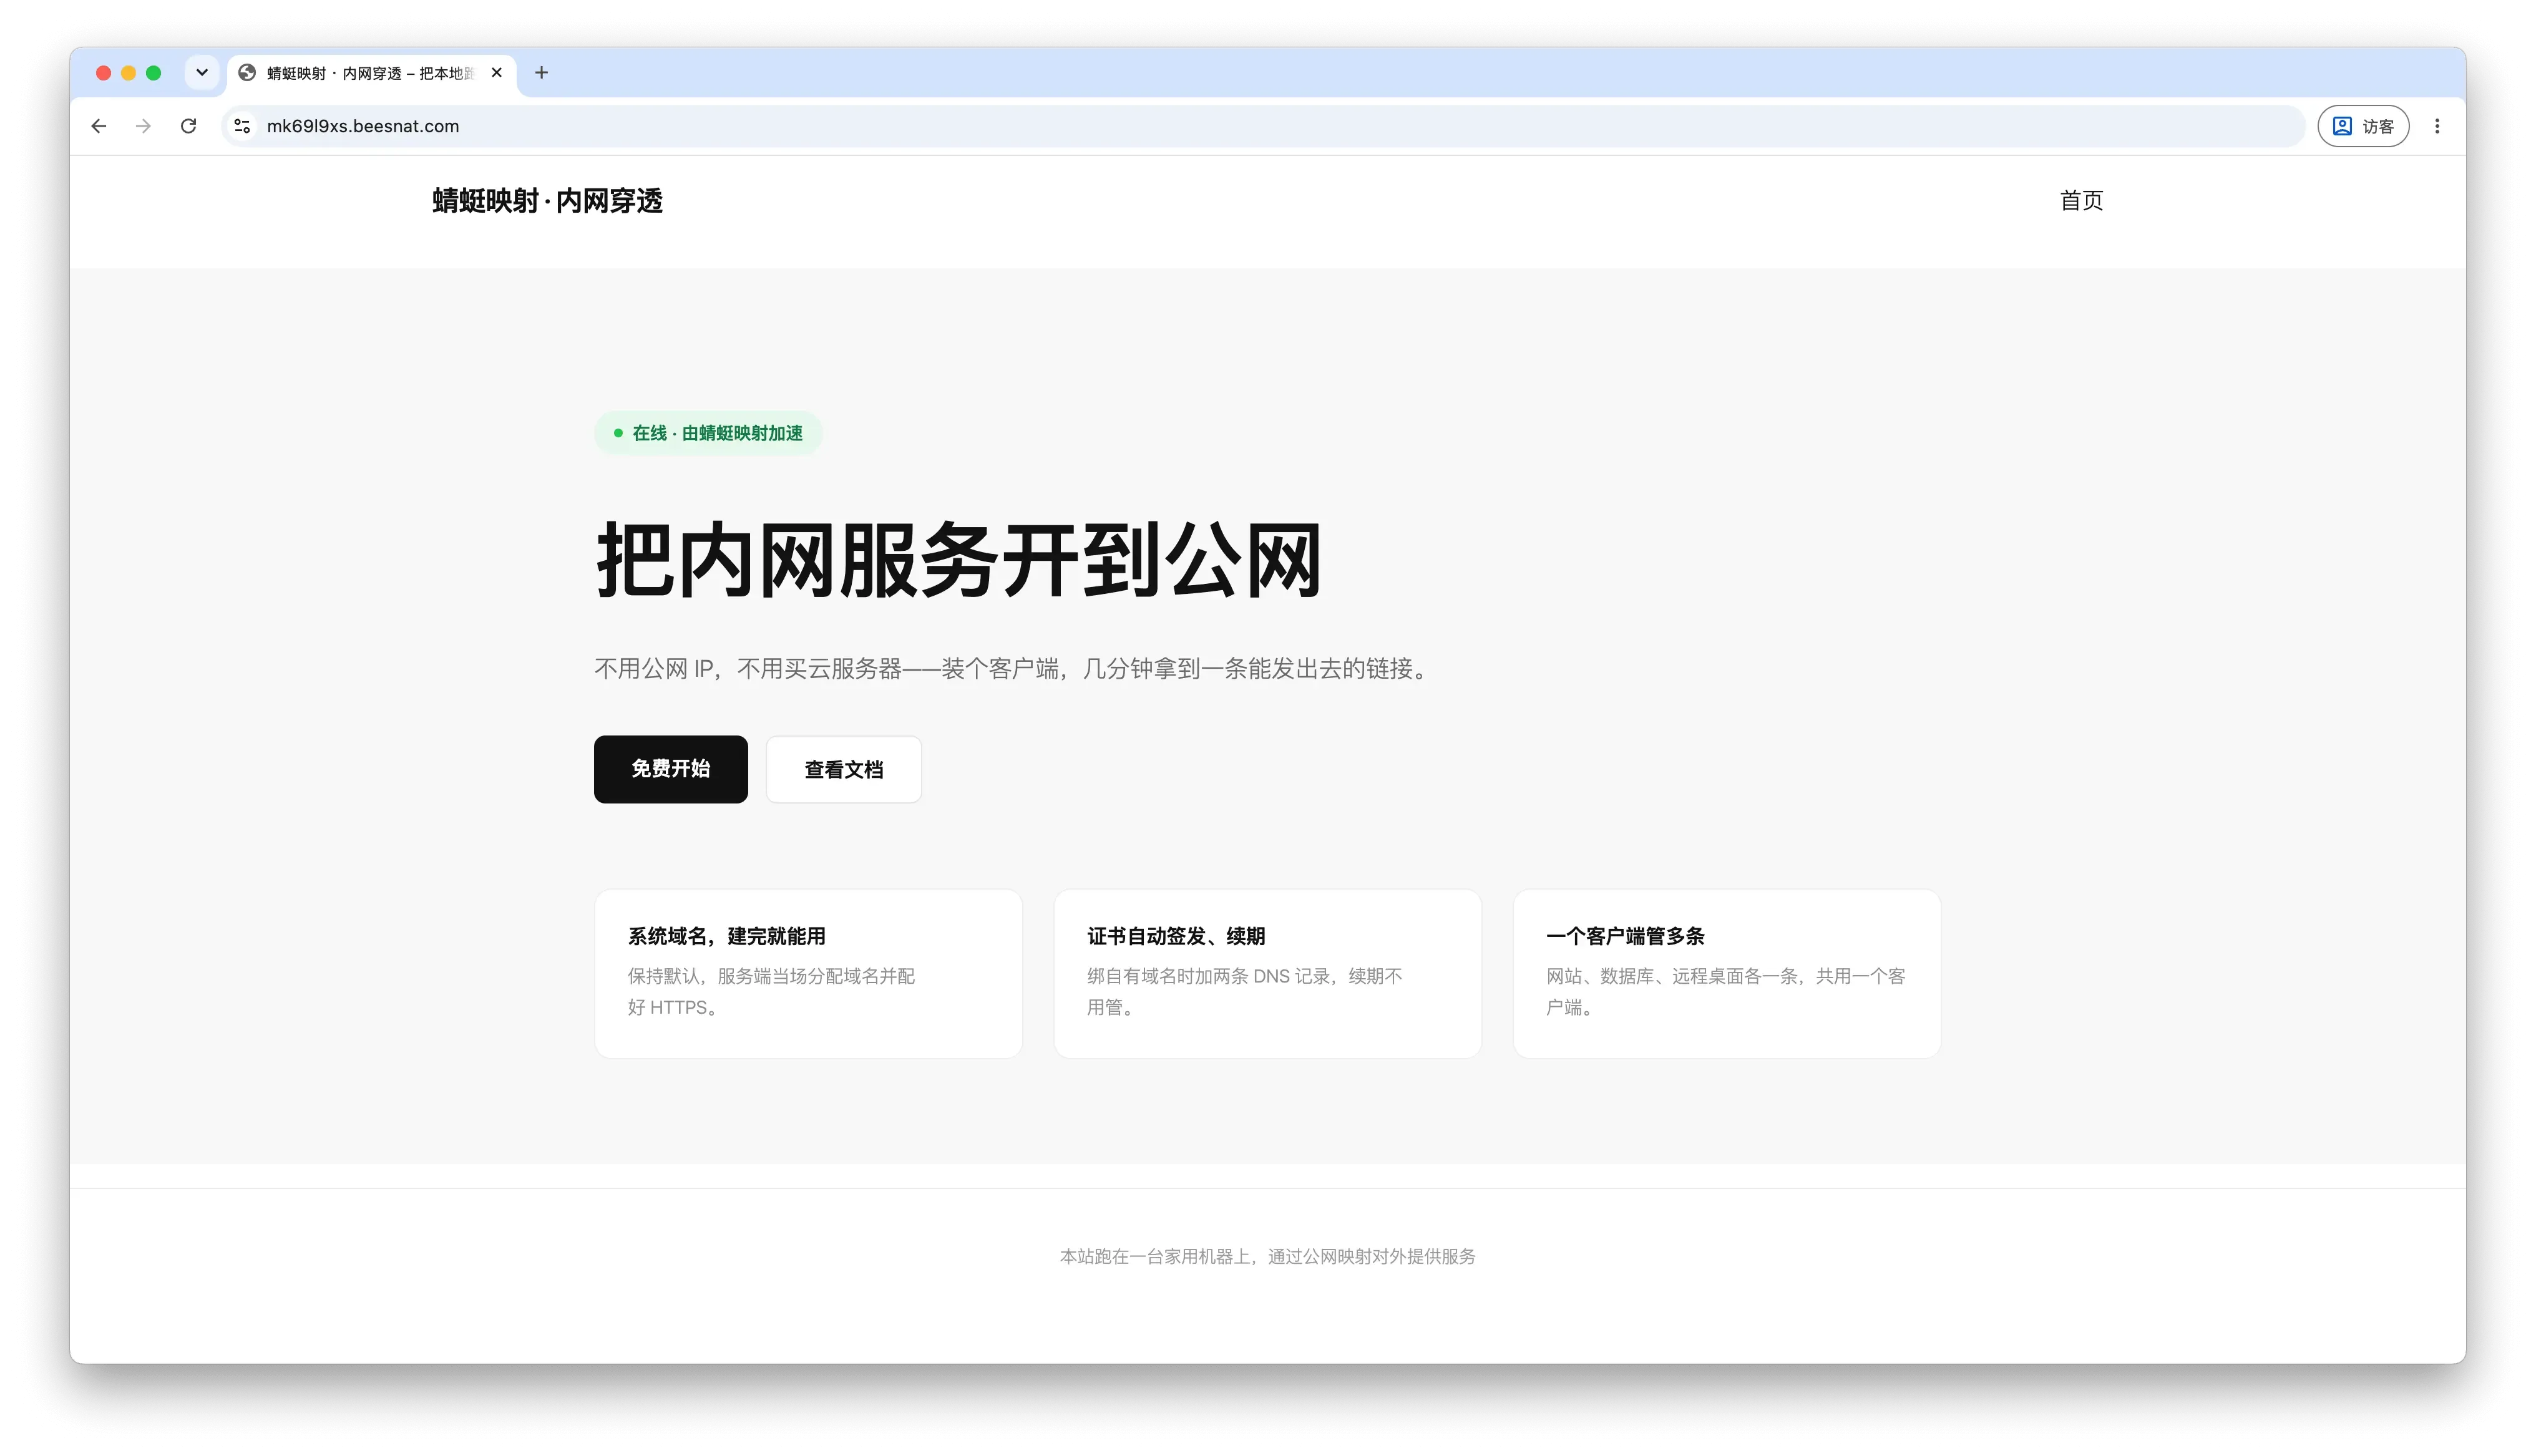Click the macOS red close window button
The width and height of the screenshot is (2536, 1456).
pyautogui.click(x=103, y=73)
